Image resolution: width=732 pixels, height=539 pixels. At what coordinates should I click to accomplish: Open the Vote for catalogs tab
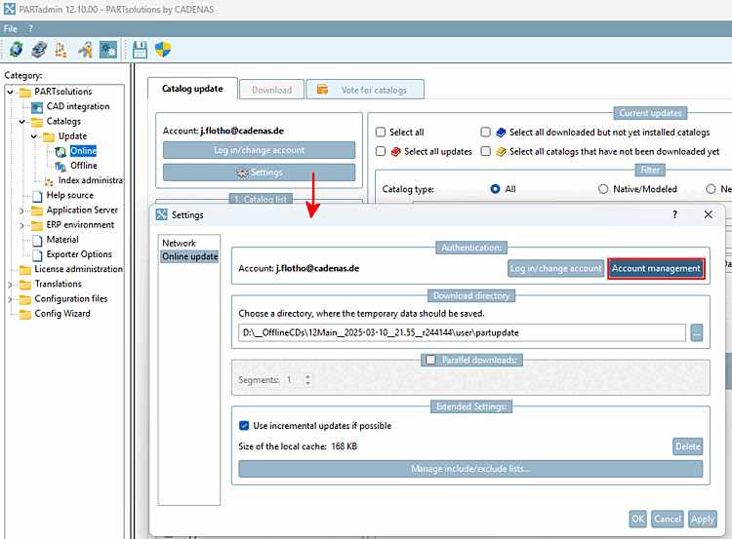[x=365, y=90]
